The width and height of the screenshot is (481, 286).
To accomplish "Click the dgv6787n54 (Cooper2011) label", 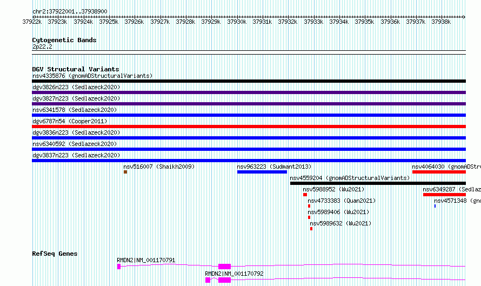I will [x=70, y=121].
